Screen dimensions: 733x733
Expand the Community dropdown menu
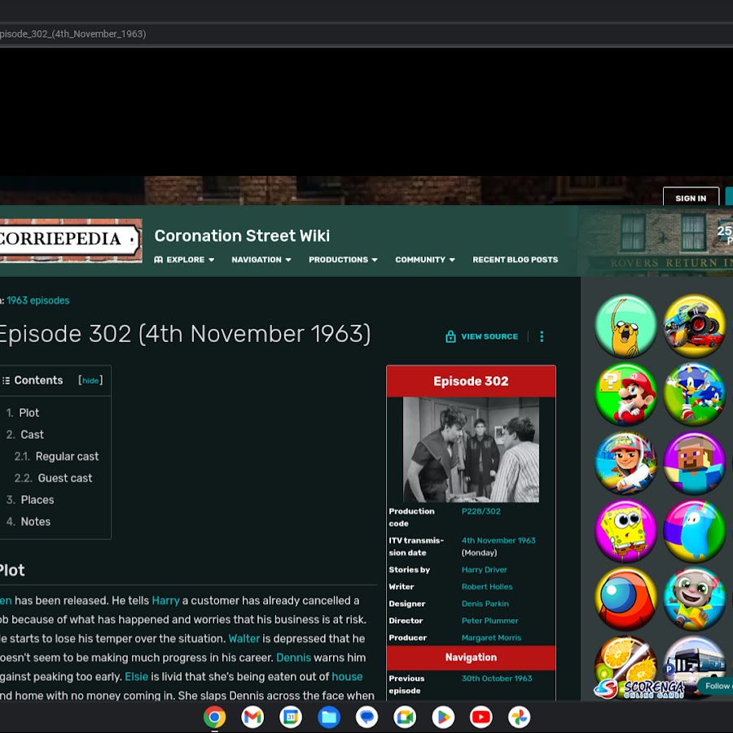point(425,260)
